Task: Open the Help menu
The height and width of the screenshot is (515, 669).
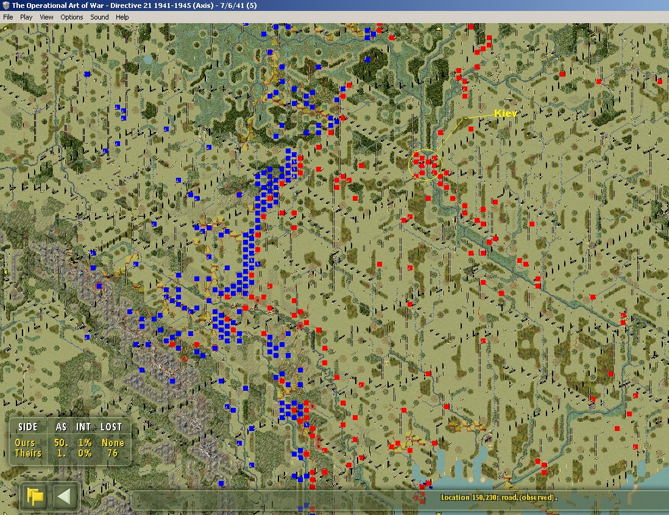Action: (x=122, y=17)
